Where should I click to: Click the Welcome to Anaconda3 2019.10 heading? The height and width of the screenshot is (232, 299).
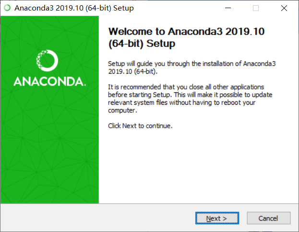(187, 32)
